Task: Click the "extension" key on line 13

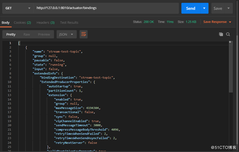Action: click(57, 95)
